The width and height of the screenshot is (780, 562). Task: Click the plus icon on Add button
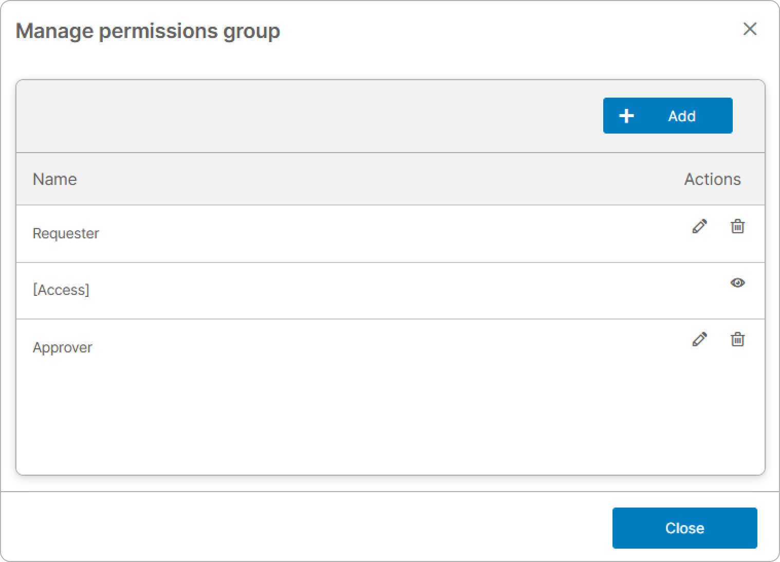pyautogui.click(x=626, y=116)
